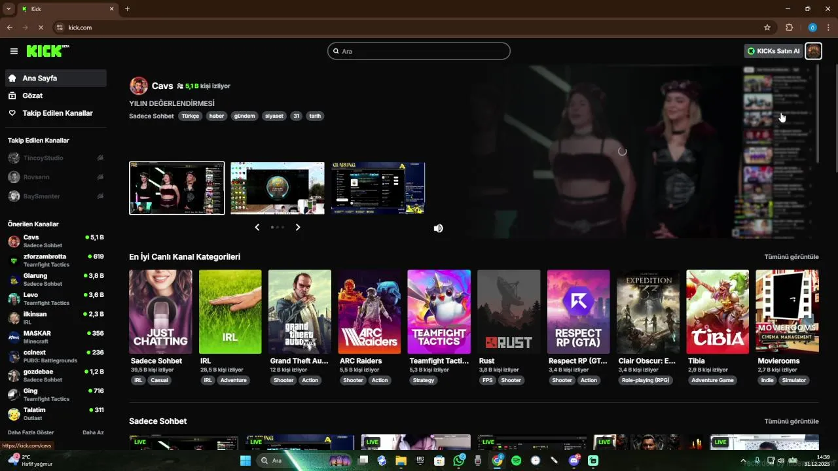The image size is (838, 471).
Task: Expand list with Daha Fazla Göster
Action: (x=31, y=432)
